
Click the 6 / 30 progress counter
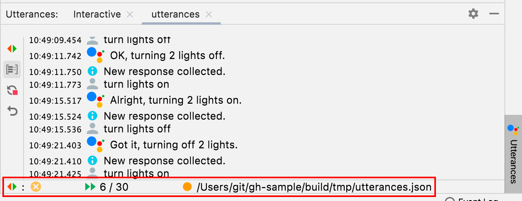(114, 187)
